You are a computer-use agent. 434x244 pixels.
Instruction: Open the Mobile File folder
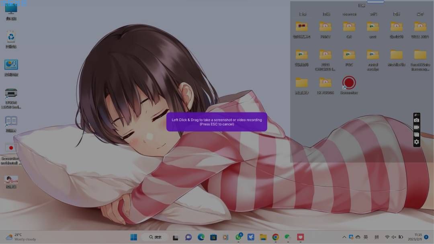[396, 58]
